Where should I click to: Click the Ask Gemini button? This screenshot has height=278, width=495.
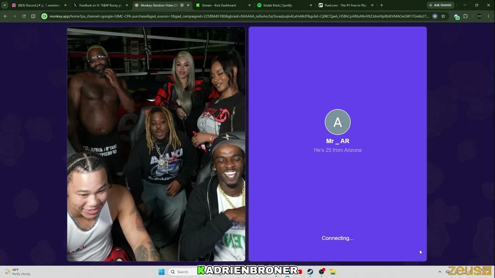click(440, 5)
